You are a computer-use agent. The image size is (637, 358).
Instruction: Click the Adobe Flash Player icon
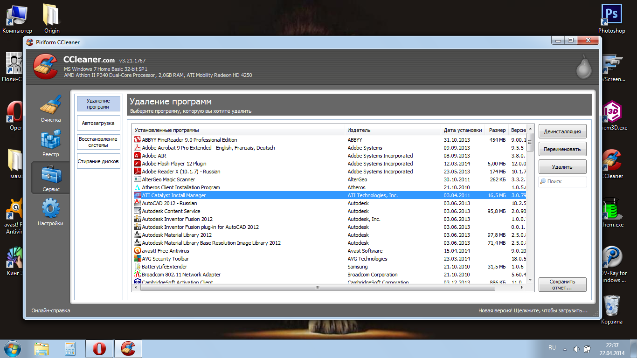[138, 164]
